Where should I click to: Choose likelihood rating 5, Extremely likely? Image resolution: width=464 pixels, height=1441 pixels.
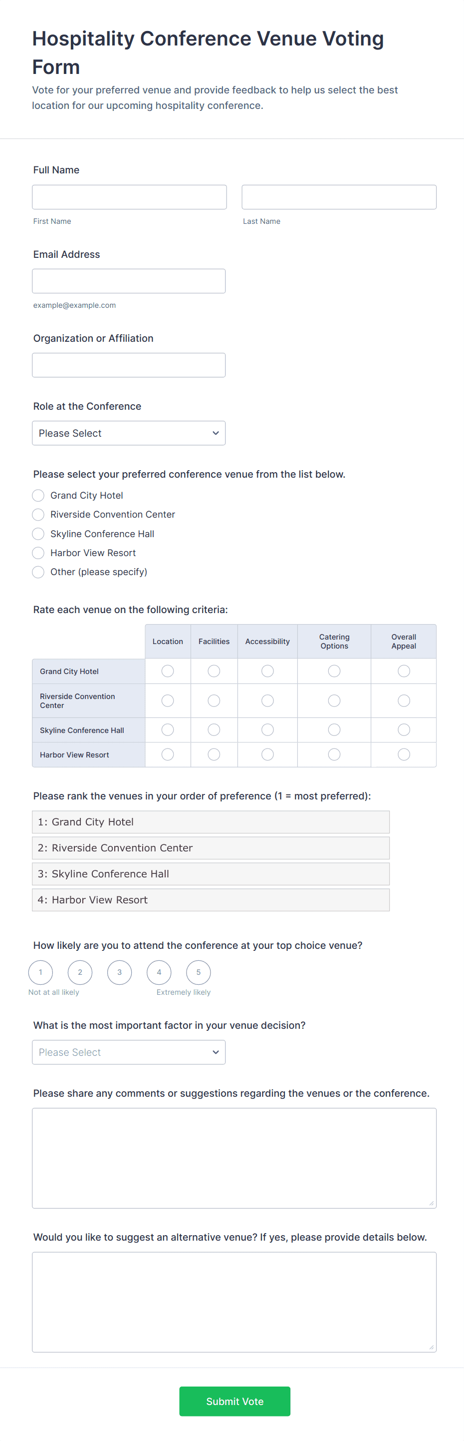click(x=198, y=972)
